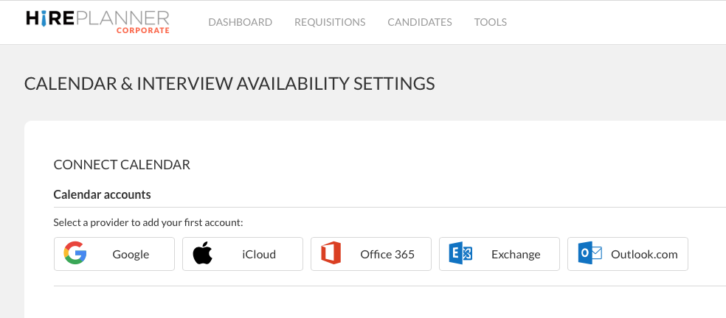Click the Calendar accounts subheading
This screenshot has width=726, height=318.
point(102,195)
